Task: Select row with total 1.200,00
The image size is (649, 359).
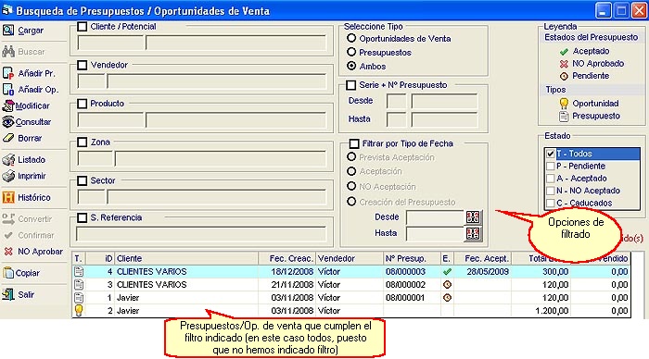Action: click(351, 310)
